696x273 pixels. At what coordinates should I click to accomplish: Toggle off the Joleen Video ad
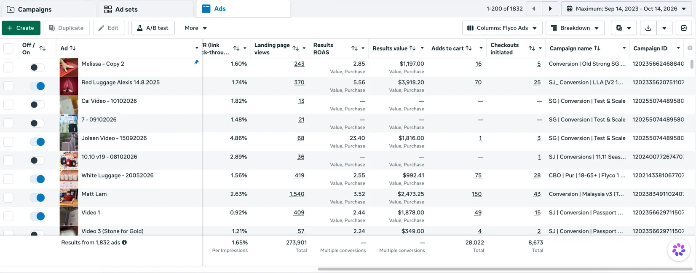[37, 142]
